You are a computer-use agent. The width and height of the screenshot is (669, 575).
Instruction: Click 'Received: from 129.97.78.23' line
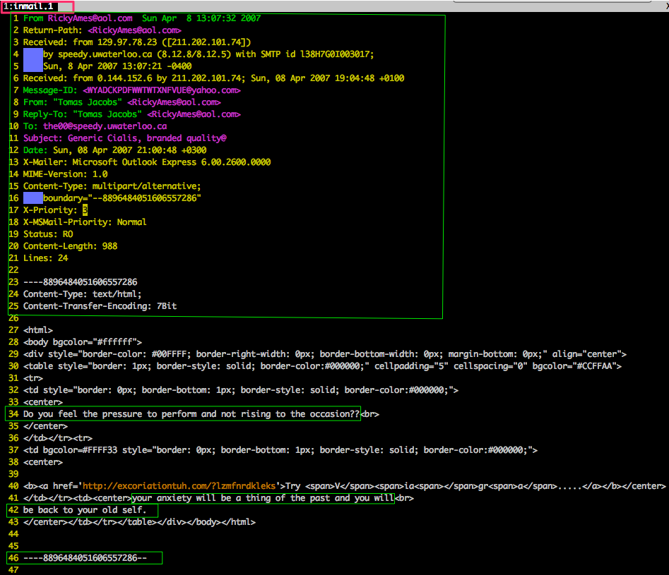[x=137, y=42]
